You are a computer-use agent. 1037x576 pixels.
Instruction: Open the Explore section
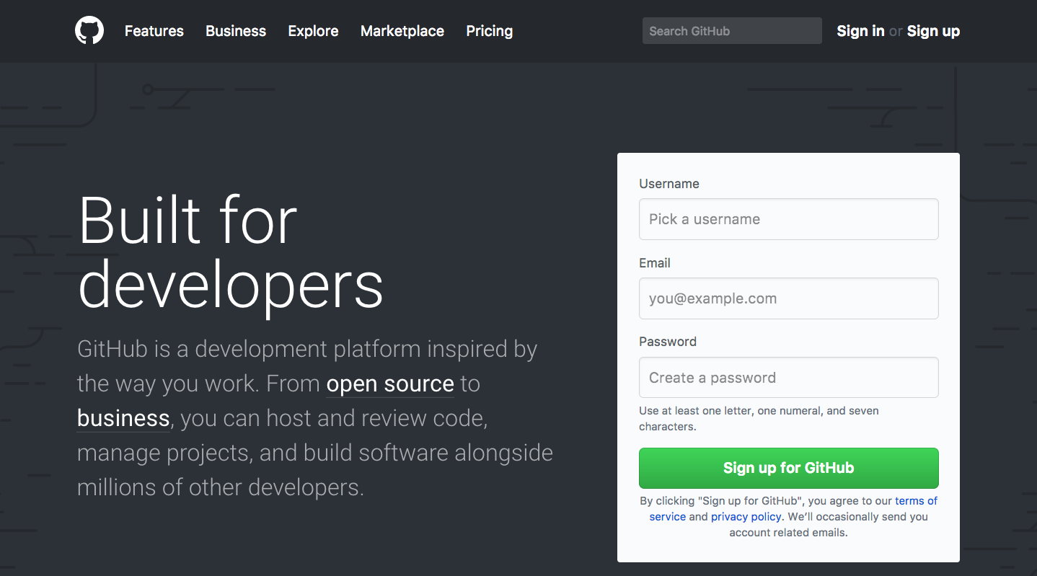tap(313, 31)
